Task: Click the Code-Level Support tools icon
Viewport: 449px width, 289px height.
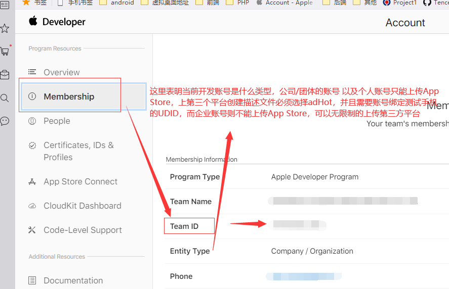Action: click(x=32, y=230)
